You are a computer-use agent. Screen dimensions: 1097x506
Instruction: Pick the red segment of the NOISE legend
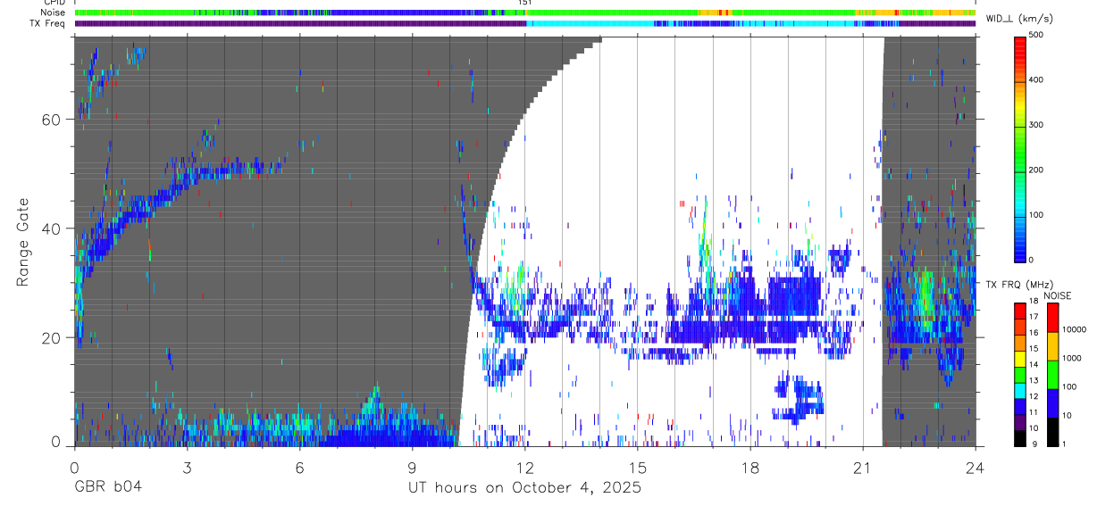(1052, 316)
